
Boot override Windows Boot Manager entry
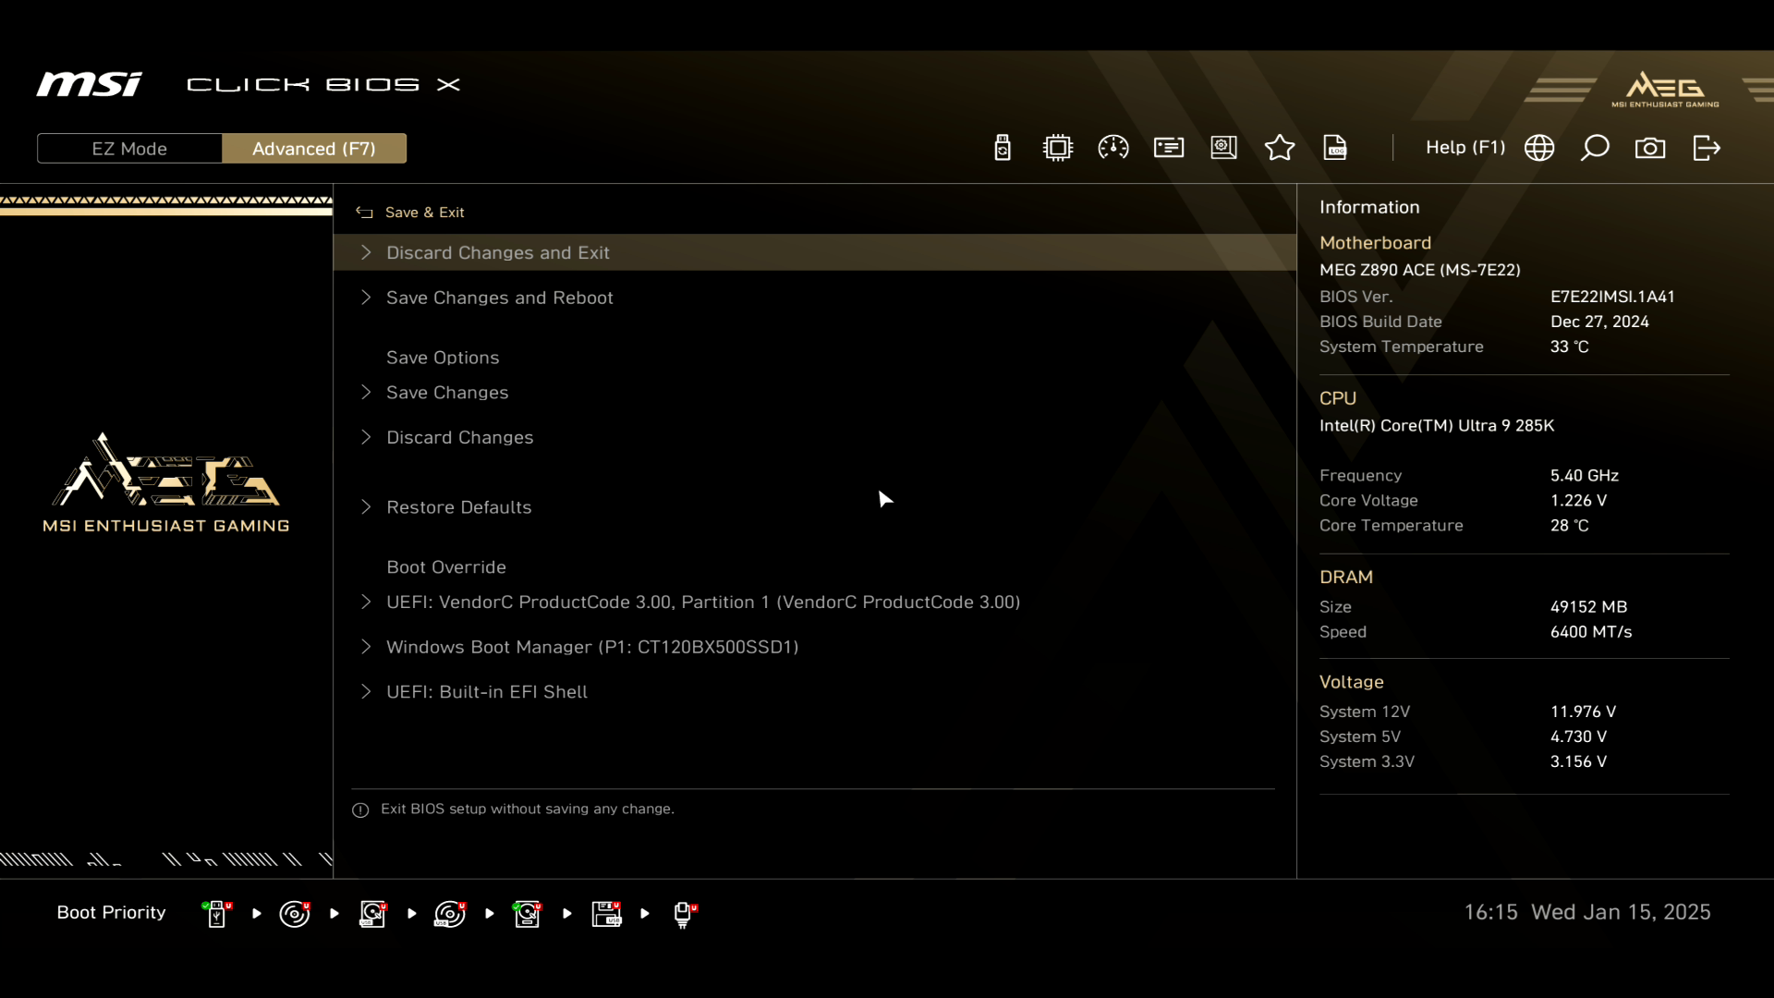pyautogui.click(x=591, y=647)
